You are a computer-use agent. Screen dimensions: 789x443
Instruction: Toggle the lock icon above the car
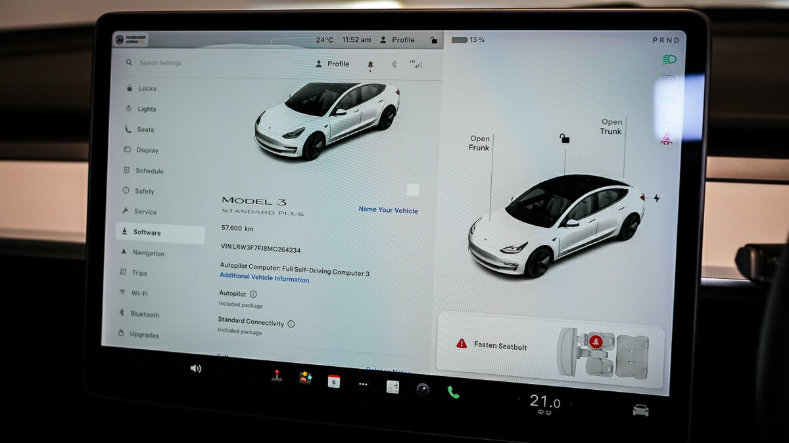point(565,138)
